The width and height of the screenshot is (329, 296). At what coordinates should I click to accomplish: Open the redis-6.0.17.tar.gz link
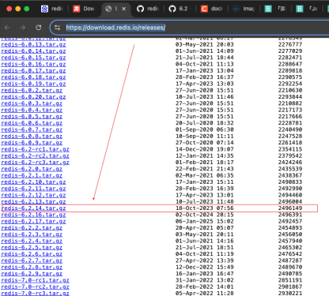33,71
